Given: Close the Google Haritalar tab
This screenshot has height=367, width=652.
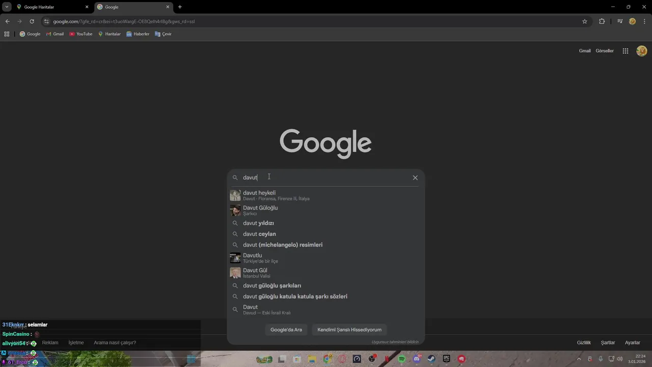Looking at the screenshot, I should 87,7.
